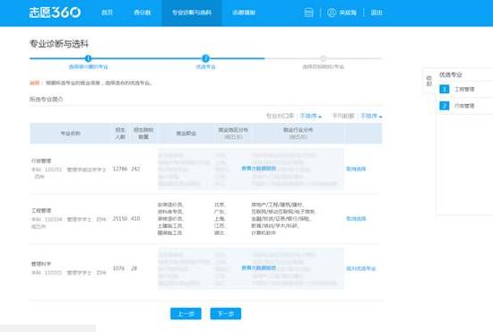Click 下一步 button
The image size is (493, 332).
coord(226,313)
